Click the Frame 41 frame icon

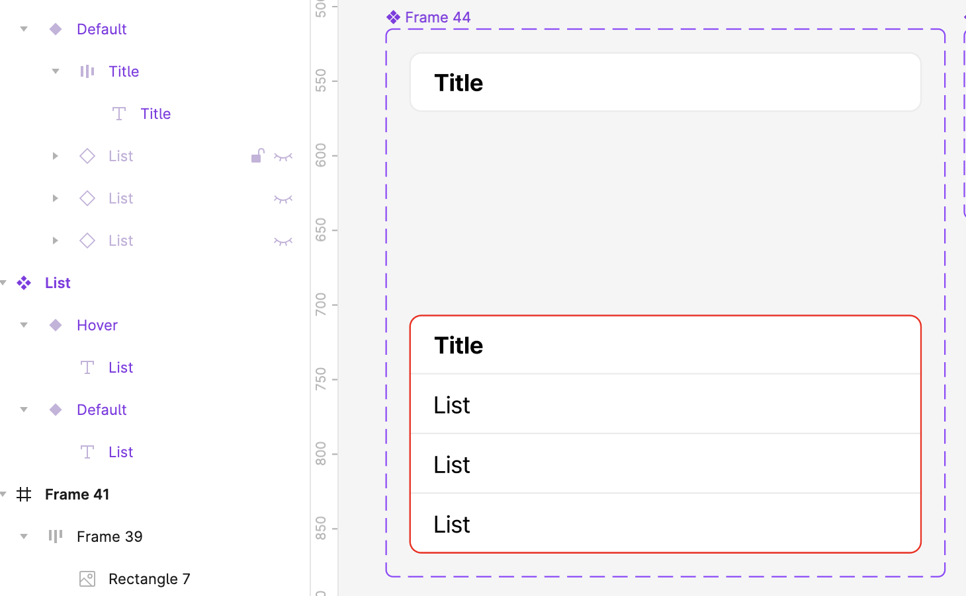[x=24, y=494]
